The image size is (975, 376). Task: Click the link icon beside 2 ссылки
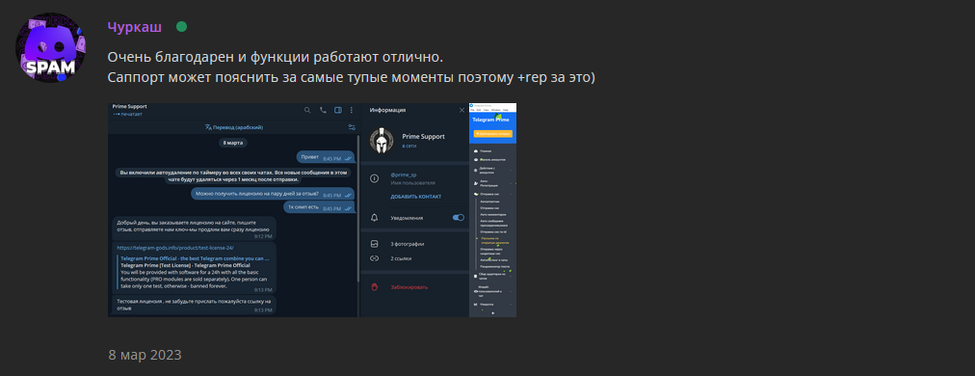pos(375,257)
